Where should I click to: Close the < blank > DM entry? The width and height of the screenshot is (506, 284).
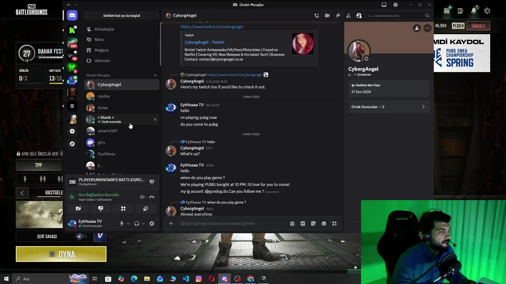coord(155,119)
